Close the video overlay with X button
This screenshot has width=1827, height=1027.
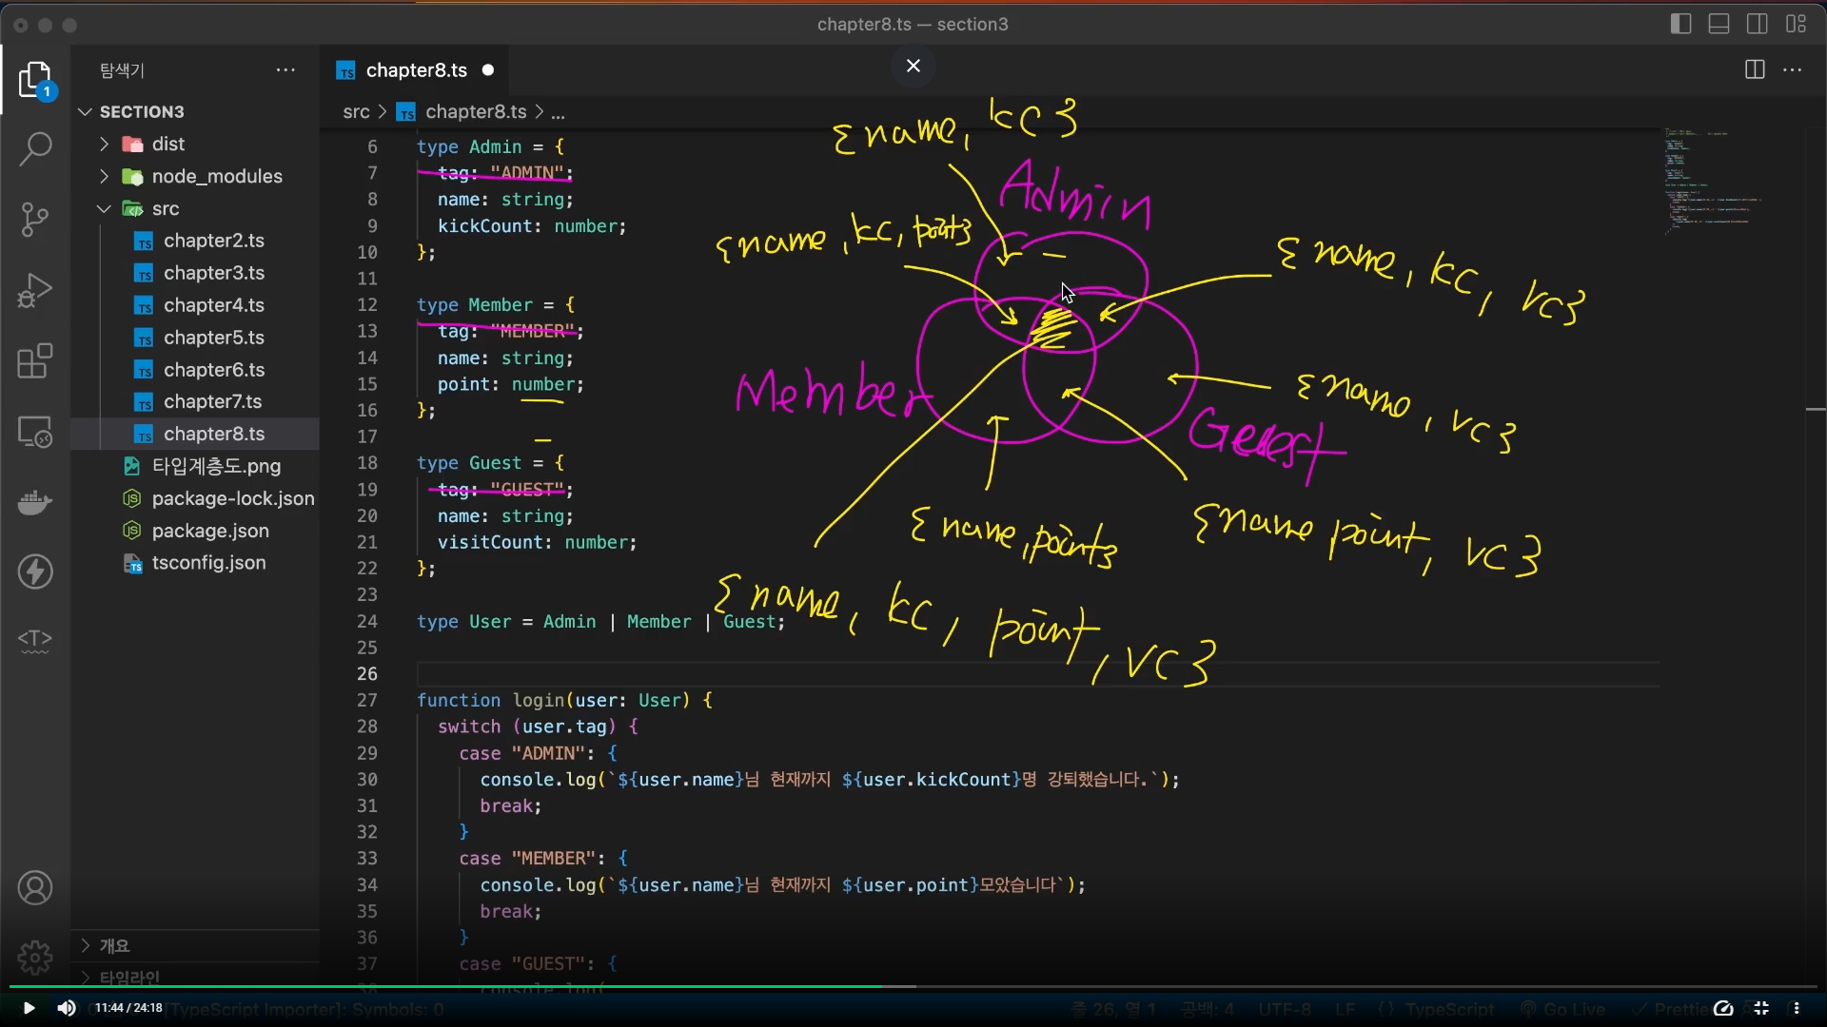pyautogui.click(x=913, y=66)
